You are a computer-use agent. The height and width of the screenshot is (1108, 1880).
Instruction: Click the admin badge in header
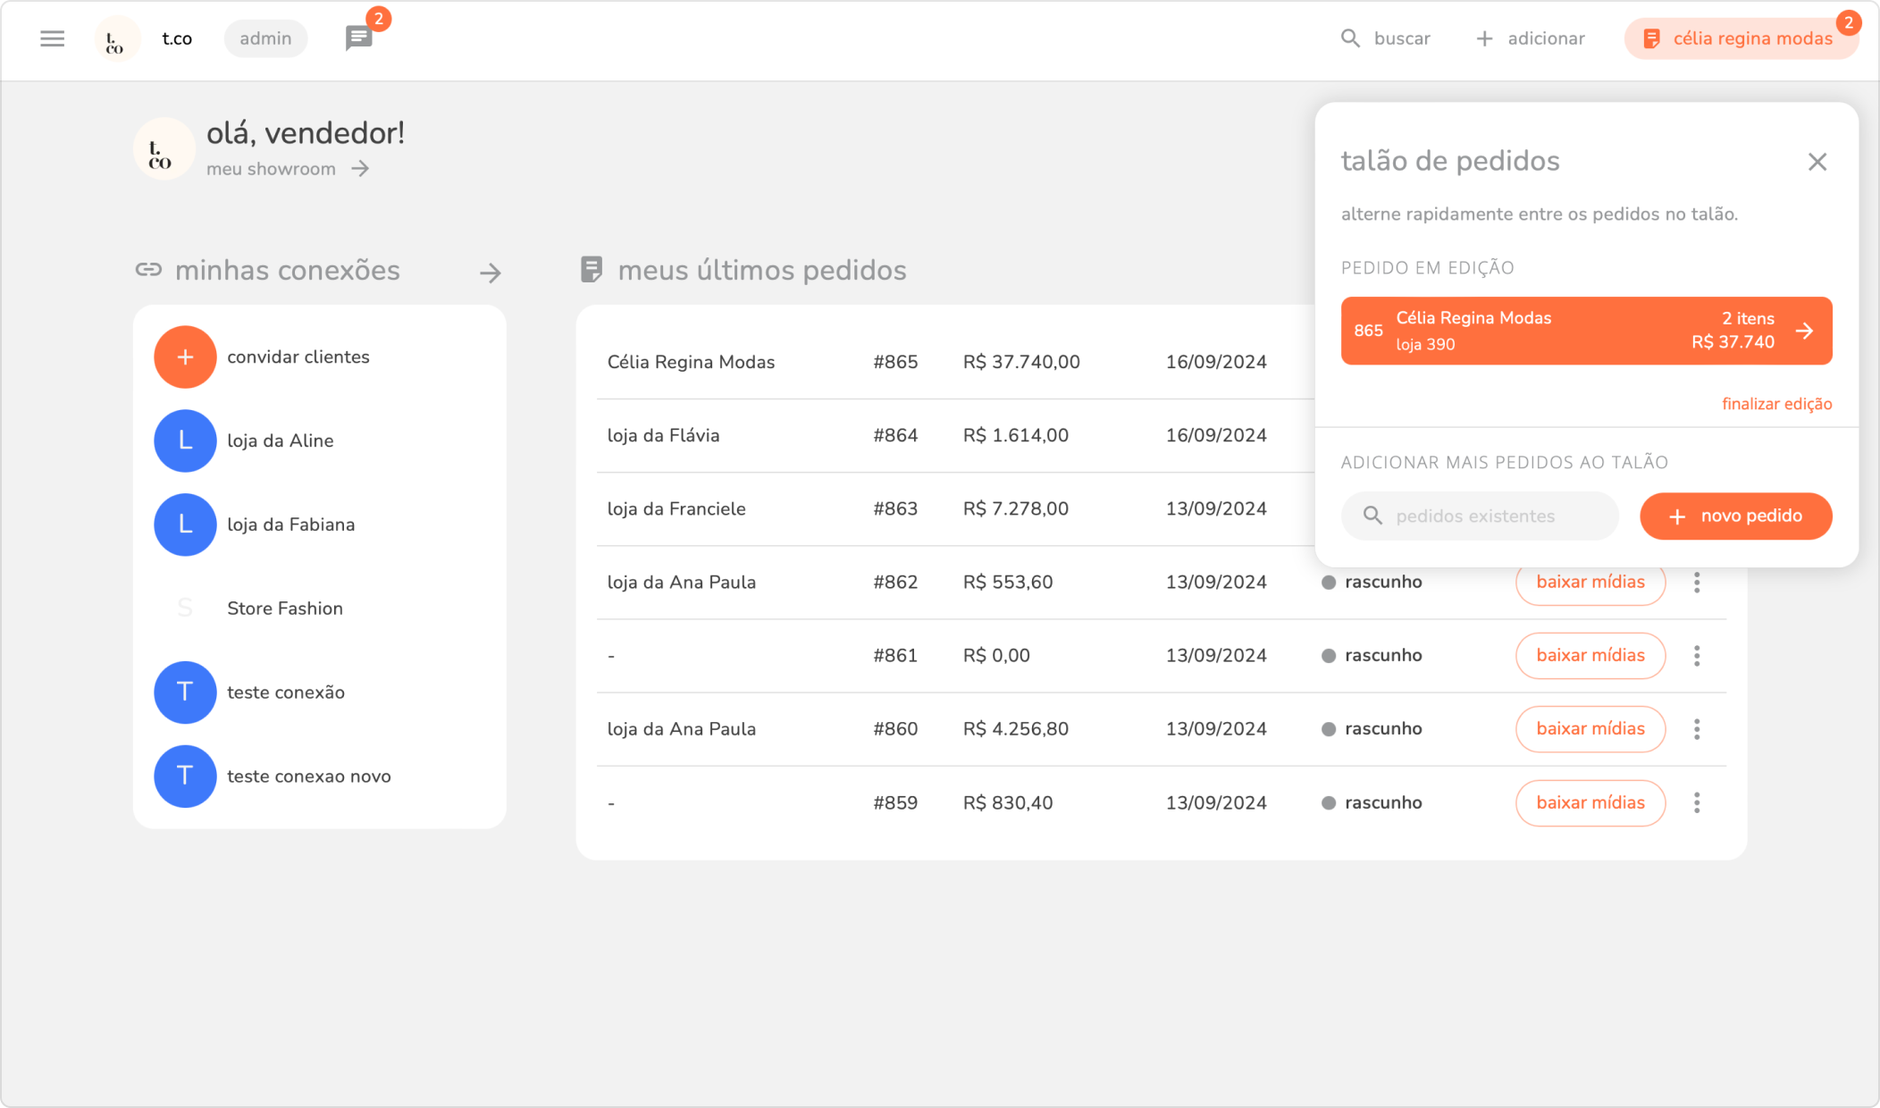point(265,38)
